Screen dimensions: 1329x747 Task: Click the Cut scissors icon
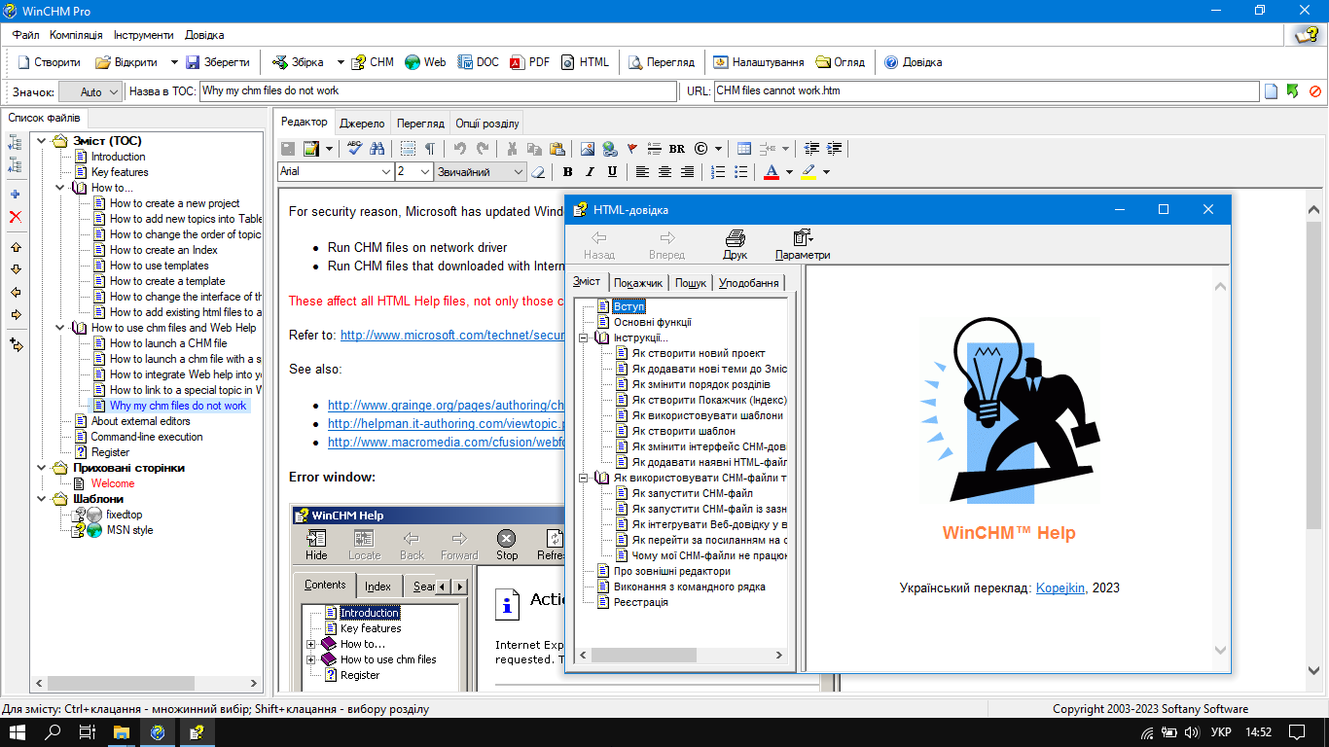click(x=512, y=149)
